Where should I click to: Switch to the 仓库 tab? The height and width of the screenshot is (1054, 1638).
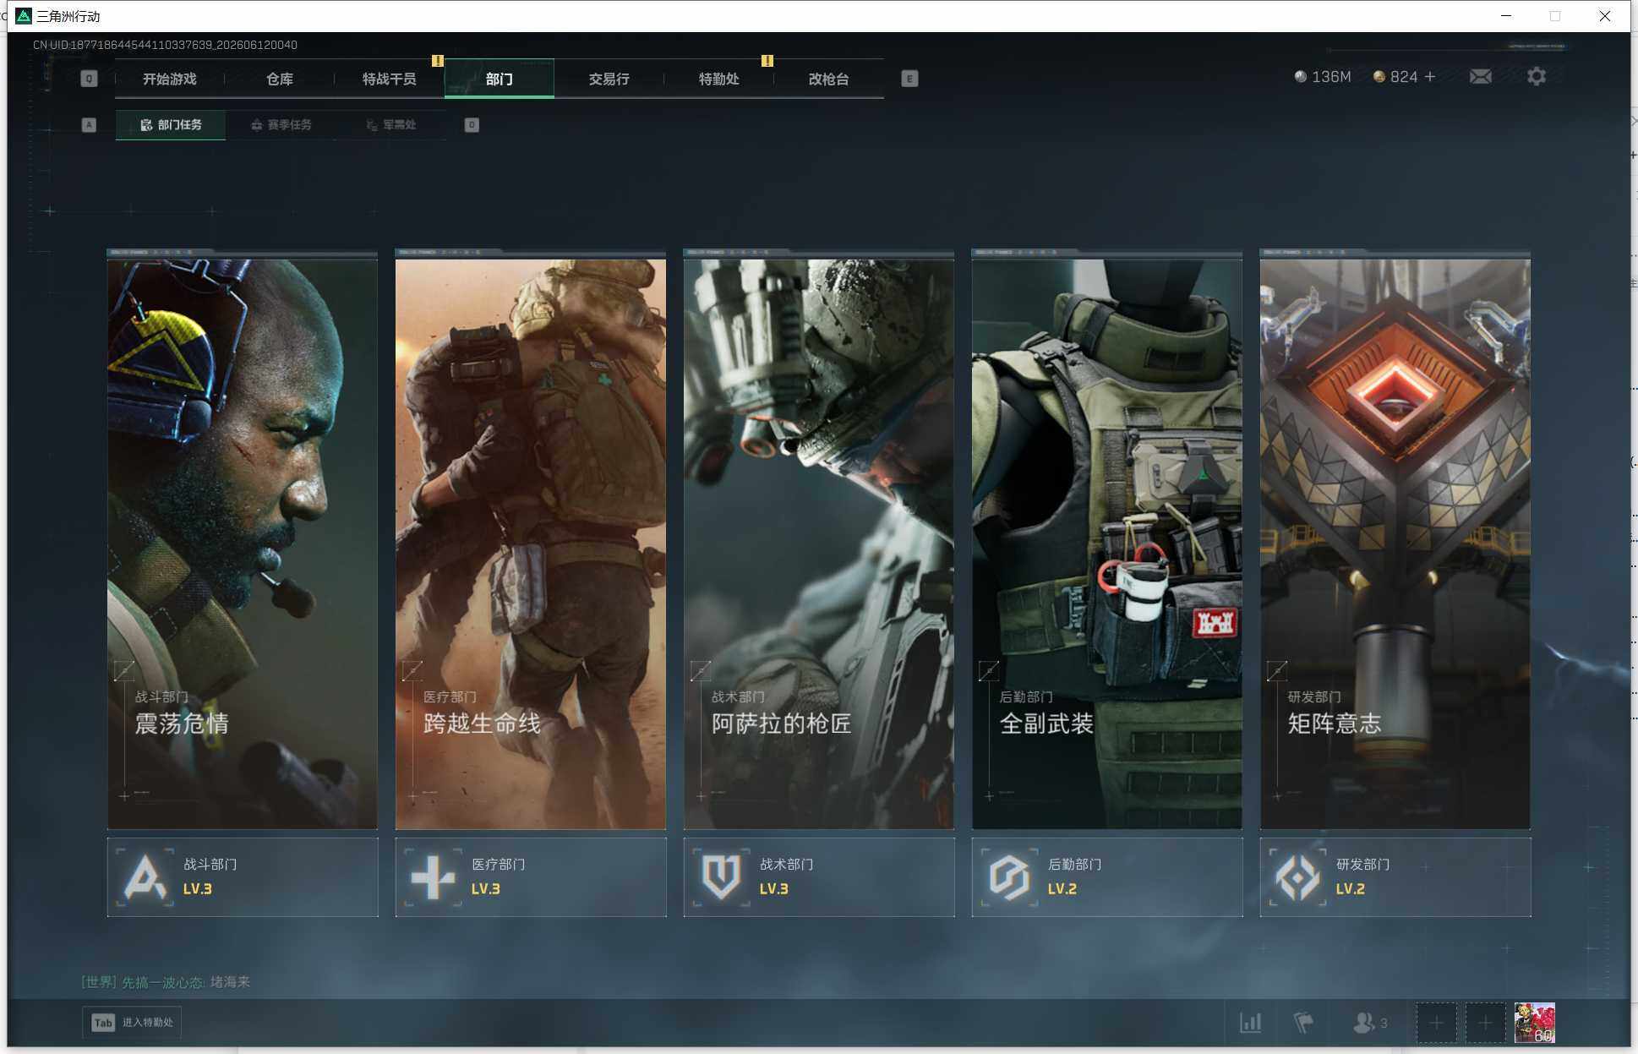coord(279,79)
